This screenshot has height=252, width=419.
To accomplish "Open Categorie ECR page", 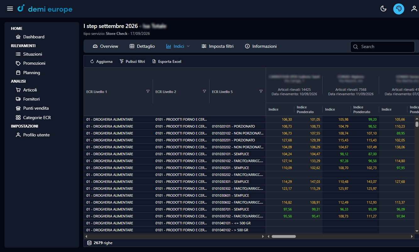I will coord(33,118).
